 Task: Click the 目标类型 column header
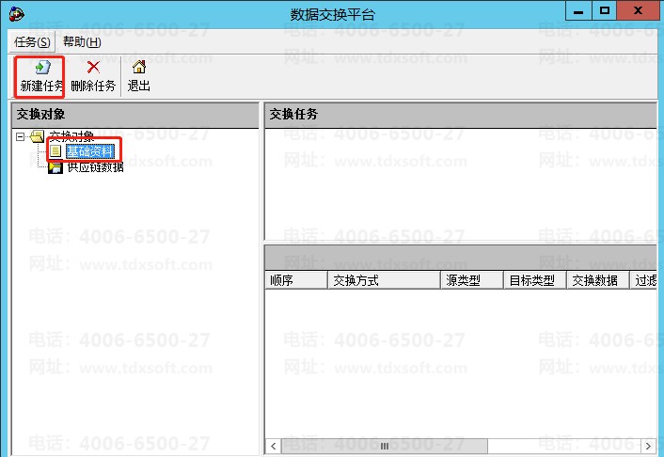535,280
